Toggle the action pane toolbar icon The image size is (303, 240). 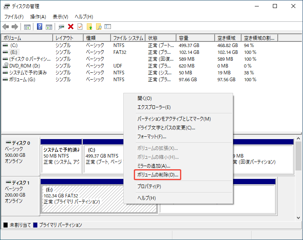49,27
